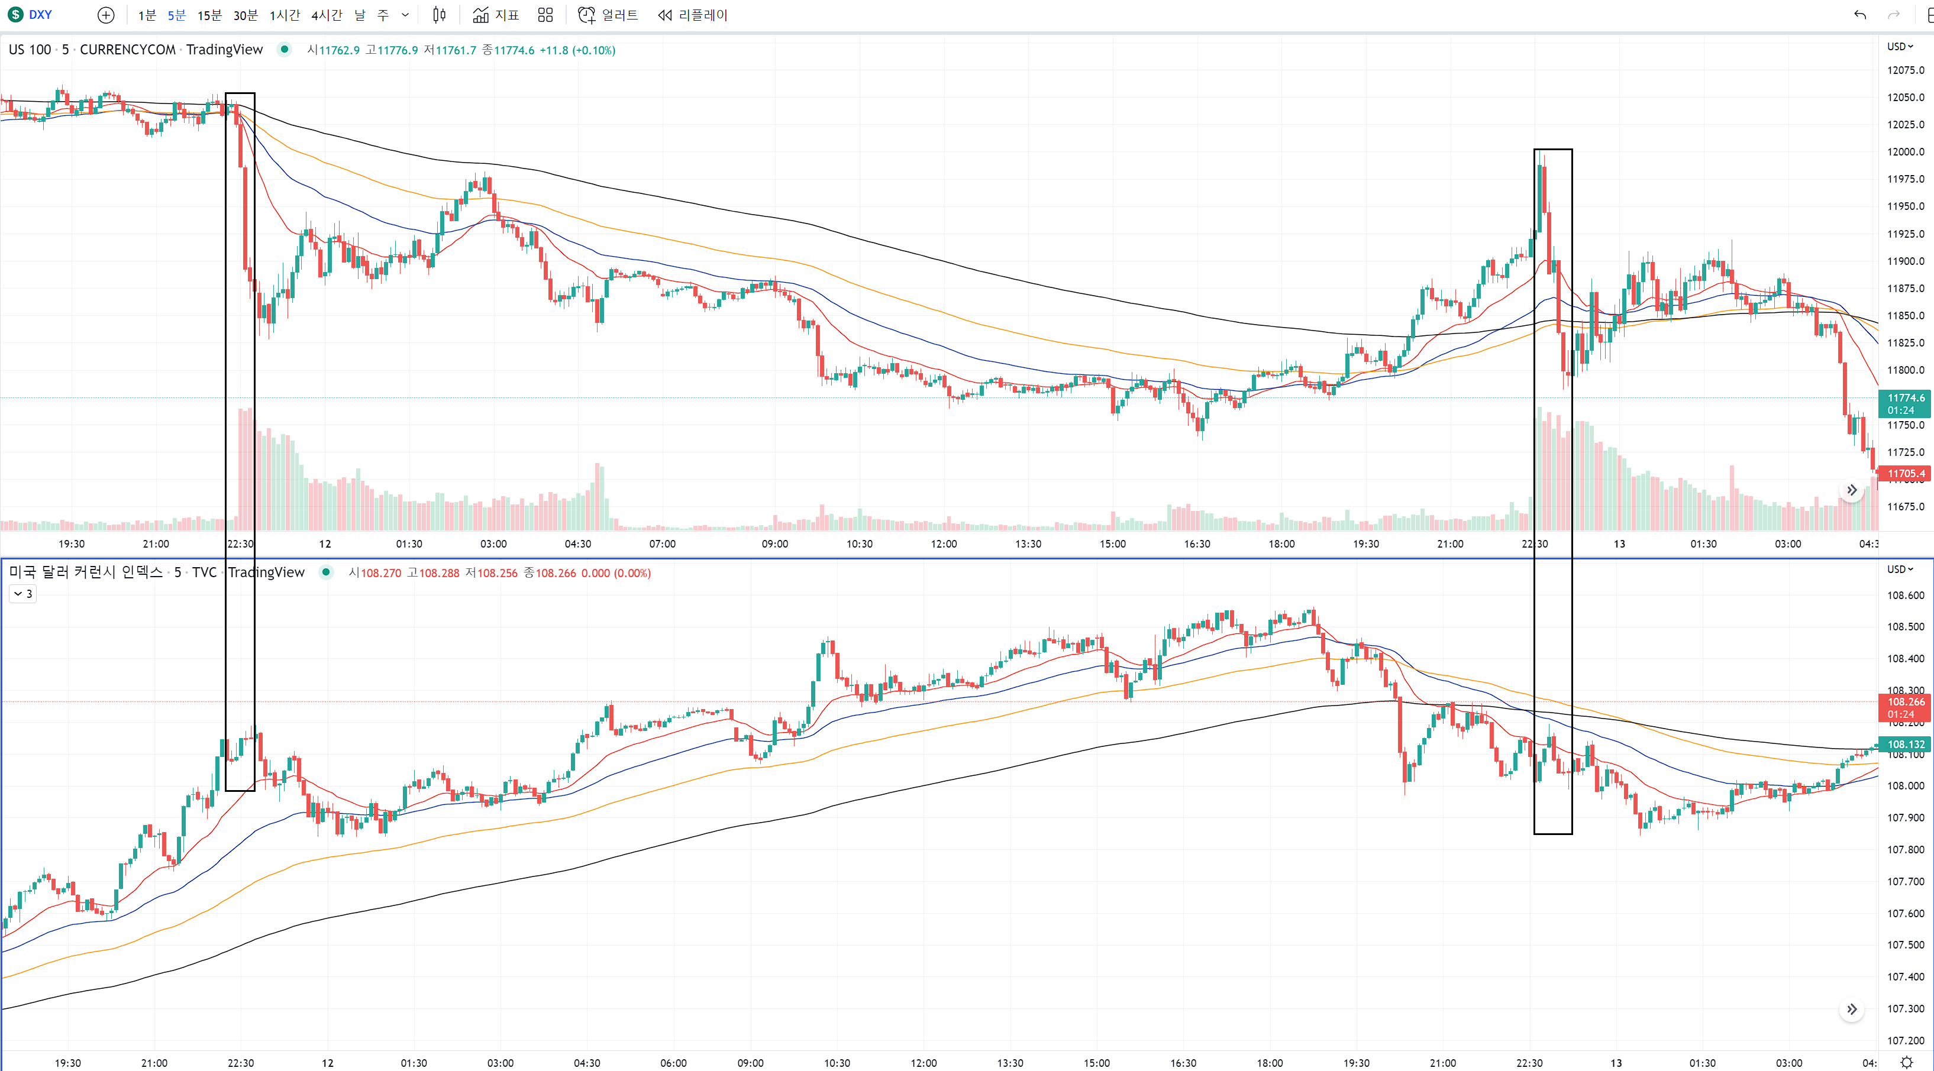Open chart settings gear at bottom right

tap(1906, 1063)
